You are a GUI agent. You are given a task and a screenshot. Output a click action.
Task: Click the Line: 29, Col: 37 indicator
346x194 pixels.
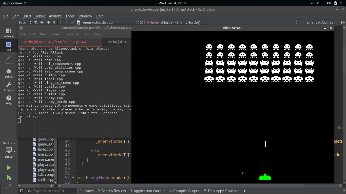tap(320, 22)
